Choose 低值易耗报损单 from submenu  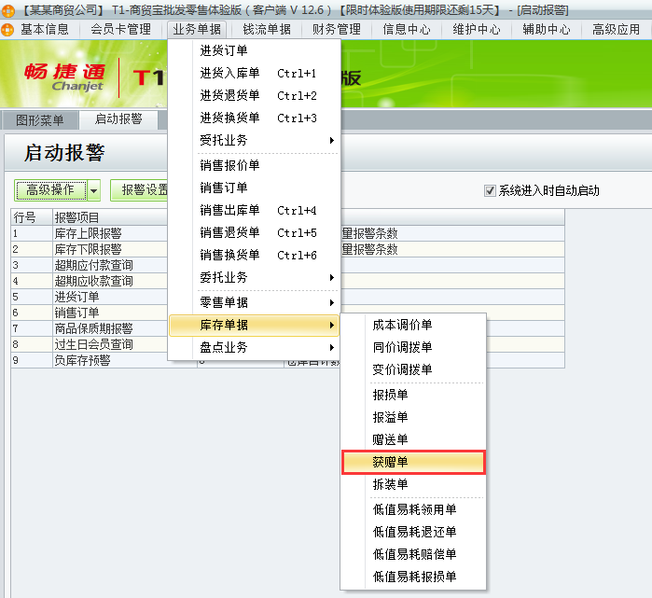click(x=413, y=577)
